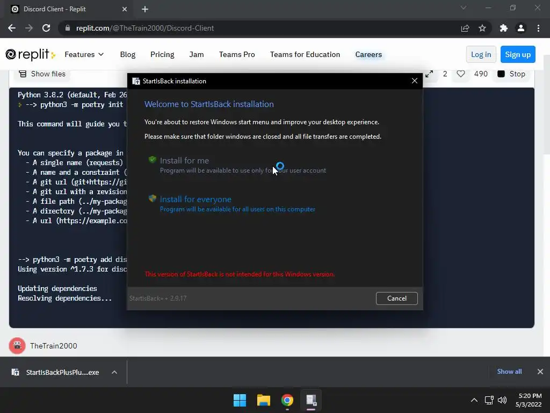
Task: Stop the running repl
Action: [x=511, y=74]
